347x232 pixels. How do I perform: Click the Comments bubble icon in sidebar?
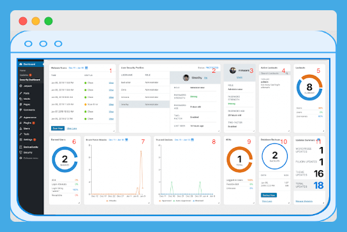21,110
